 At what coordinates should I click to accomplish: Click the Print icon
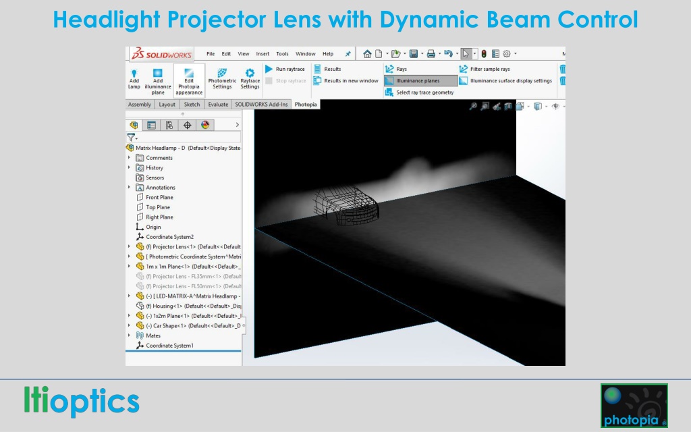point(431,54)
